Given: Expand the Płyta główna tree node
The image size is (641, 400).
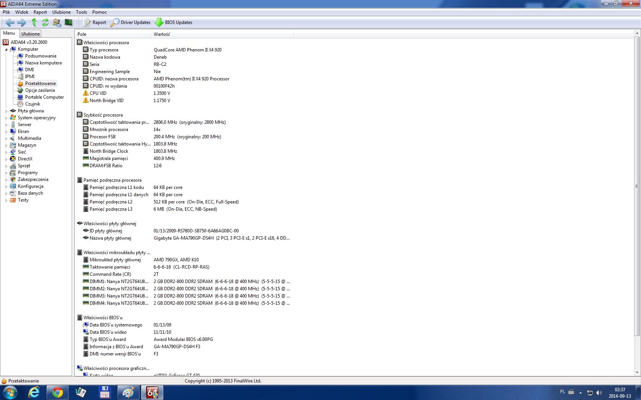Looking at the screenshot, I should point(6,111).
